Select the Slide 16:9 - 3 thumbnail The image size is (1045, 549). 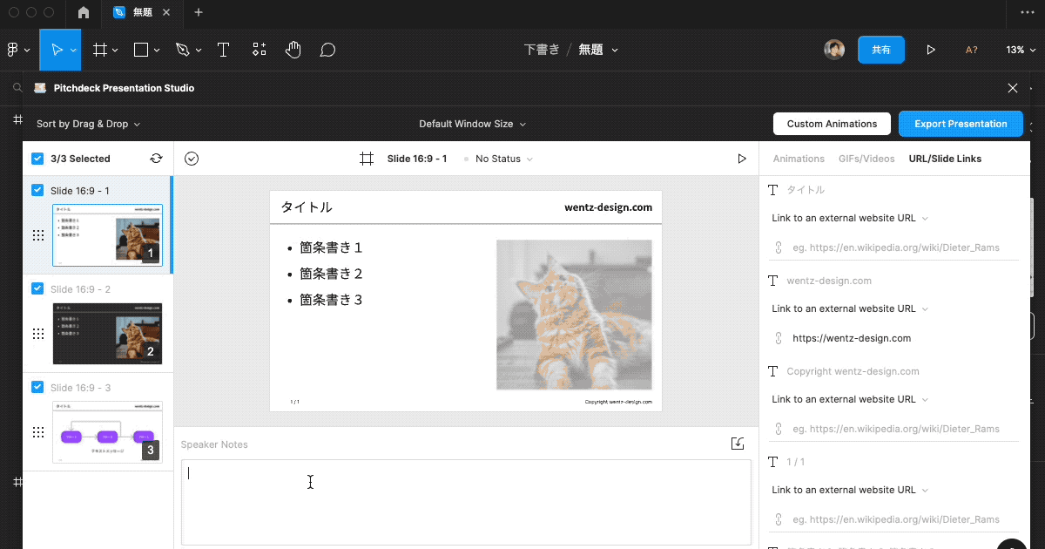tap(107, 432)
